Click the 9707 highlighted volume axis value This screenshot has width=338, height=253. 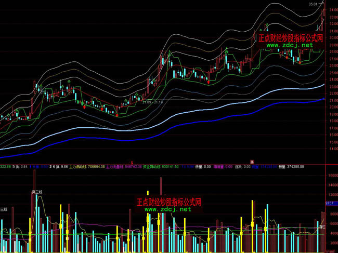pos(329,203)
